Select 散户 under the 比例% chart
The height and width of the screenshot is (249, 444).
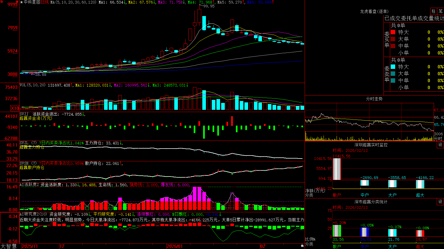point(337,247)
